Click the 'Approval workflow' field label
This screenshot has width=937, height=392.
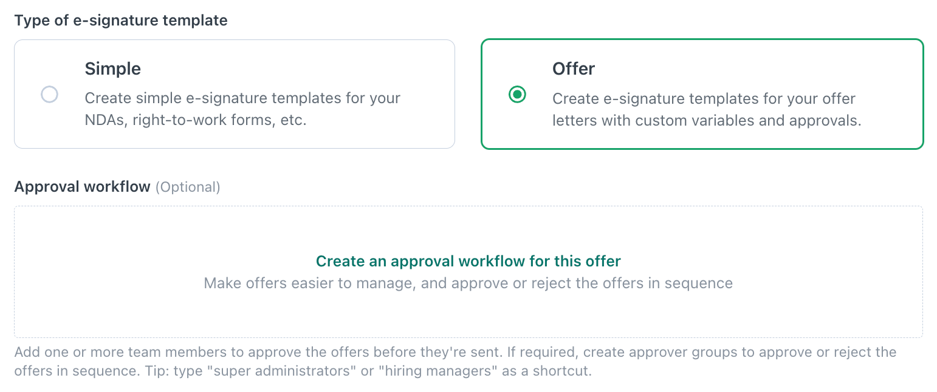click(82, 187)
